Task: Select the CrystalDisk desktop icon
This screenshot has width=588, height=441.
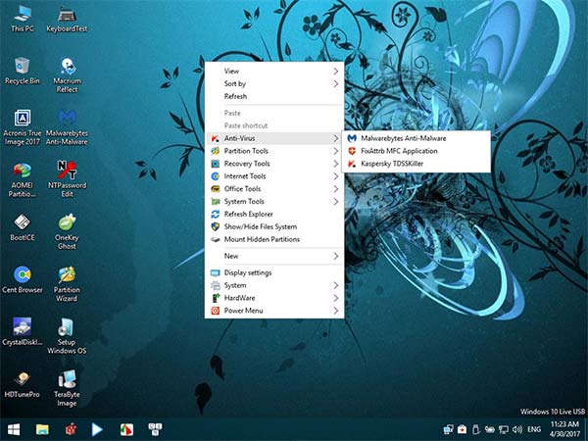Action: click(x=23, y=332)
